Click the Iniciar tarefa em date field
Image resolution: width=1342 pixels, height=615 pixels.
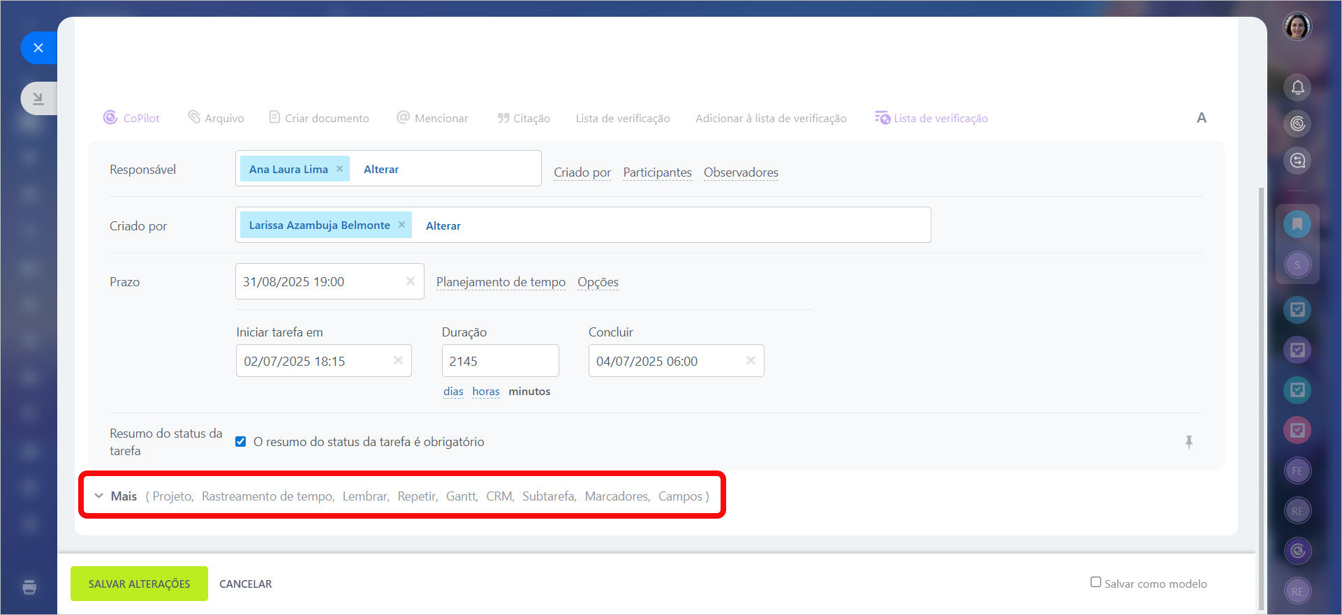click(x=323, y=361)
